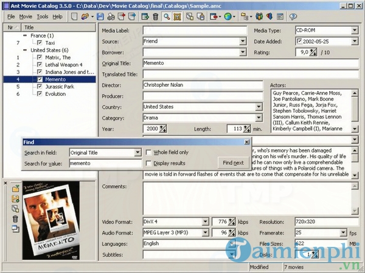Screen dimensions: 365x273
Task: Open the Tools menu
Action: click(x=43, y=17)
